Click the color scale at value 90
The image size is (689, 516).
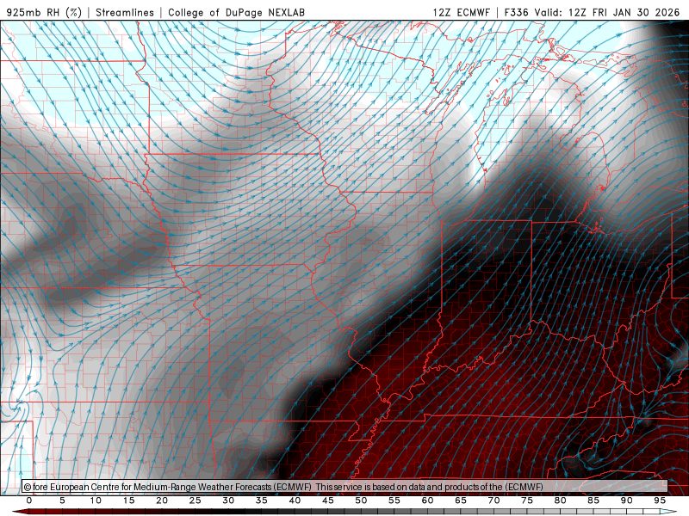[x=626, y=501]
